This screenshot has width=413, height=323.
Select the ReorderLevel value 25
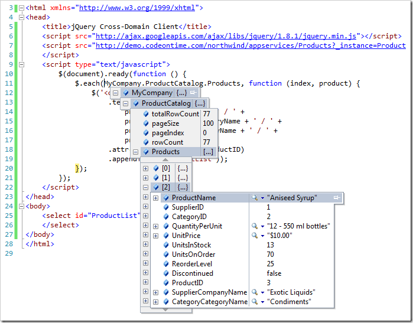click(x=270, y=264)
